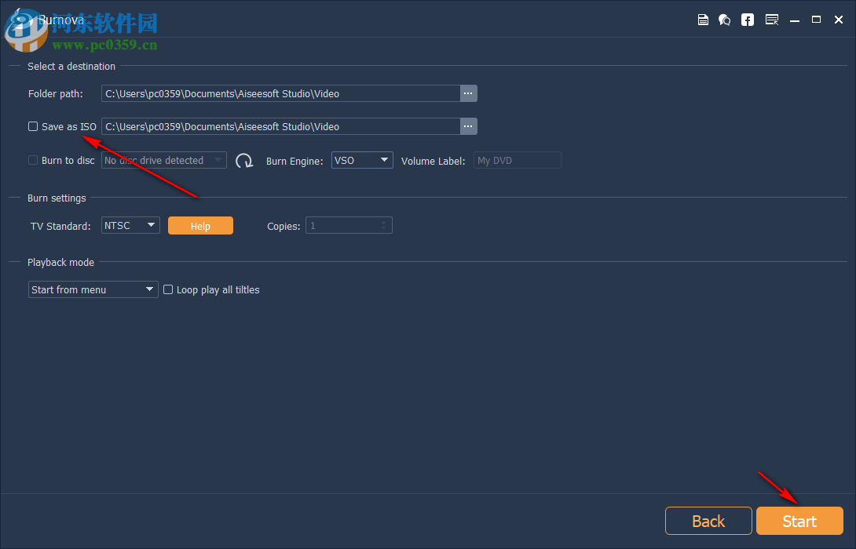Click the Folder path text field
856x549 pixels.
click(x=281, y=93)
